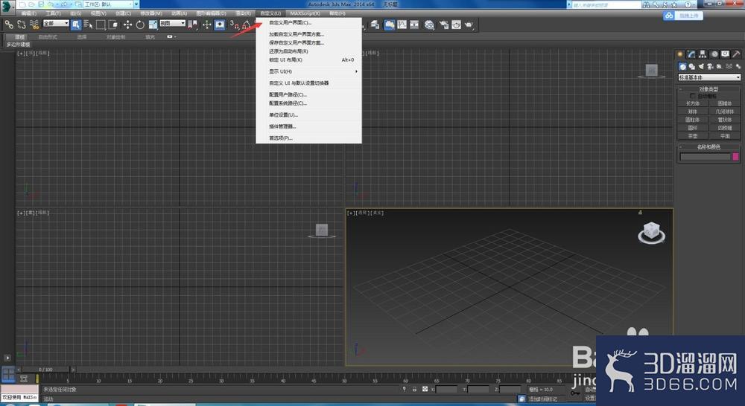Click the Use Pivot Point Center icon
Image resolution: width=745 pixels, height=406 pixels.
[192, 25]
